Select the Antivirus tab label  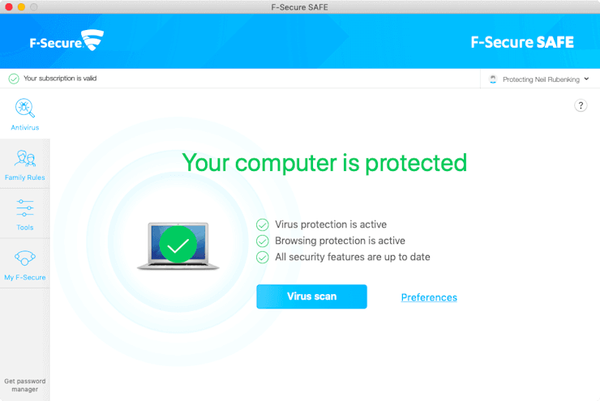tap(24, 127)
